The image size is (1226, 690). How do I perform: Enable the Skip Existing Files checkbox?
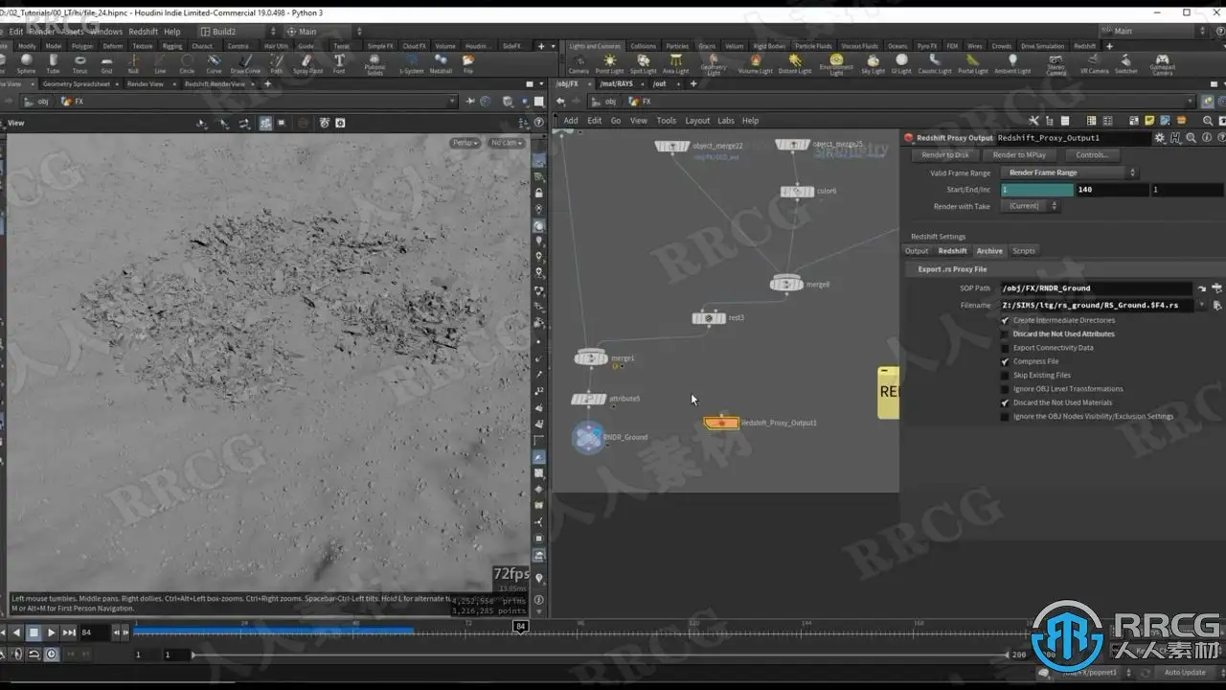coord(1005,375)
